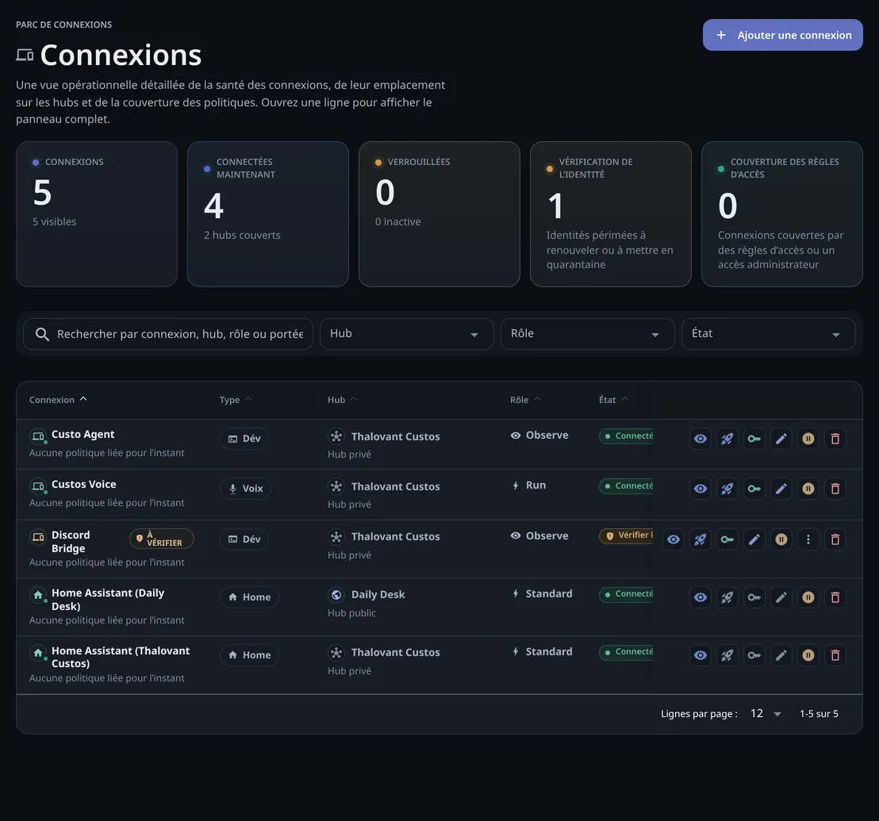The image size is (879, 821).
Task: Sort table by Connexion column
Action: tap(58, 400)
